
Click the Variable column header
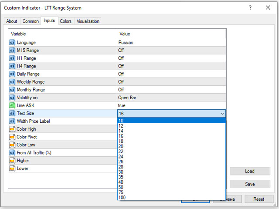63,34
